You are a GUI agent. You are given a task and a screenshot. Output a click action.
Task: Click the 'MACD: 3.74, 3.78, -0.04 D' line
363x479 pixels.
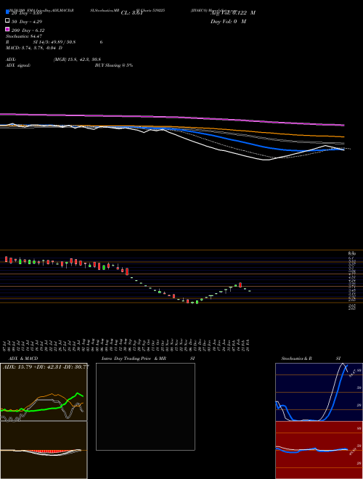click(x=34, y=48)
